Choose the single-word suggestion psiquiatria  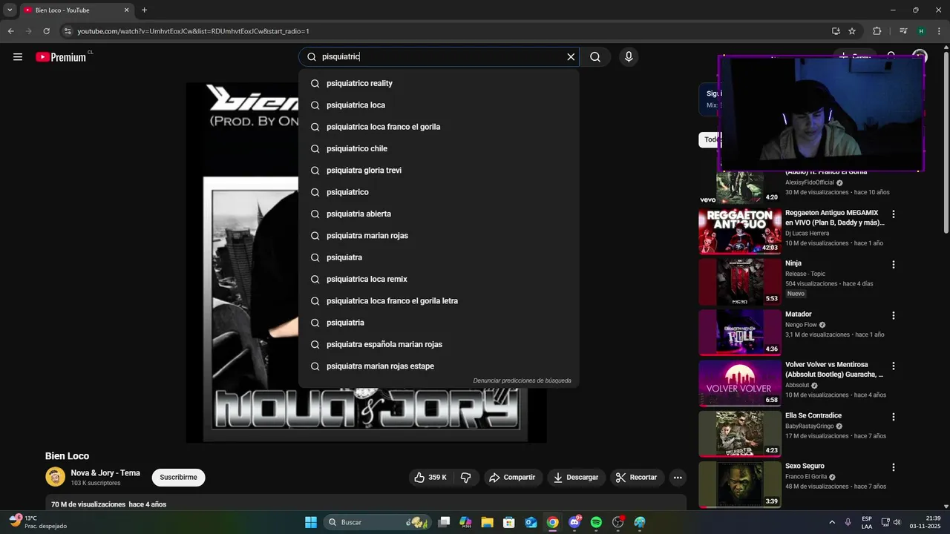tap(439, 323)
